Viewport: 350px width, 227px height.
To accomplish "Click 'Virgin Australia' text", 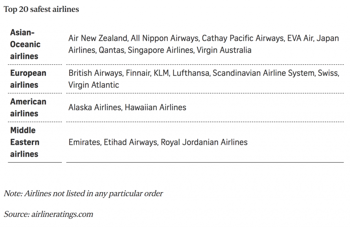I will [224, 50].
